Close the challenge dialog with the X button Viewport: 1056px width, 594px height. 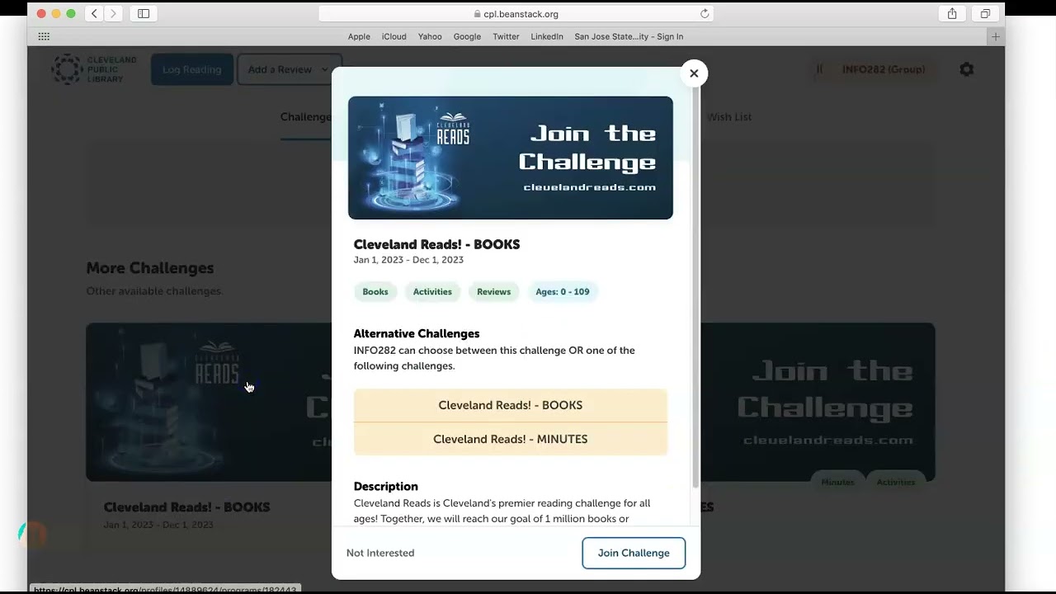coord(694,73)
